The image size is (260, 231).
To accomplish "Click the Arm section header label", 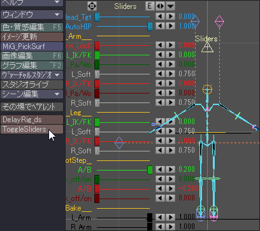I will coord(78,36).
